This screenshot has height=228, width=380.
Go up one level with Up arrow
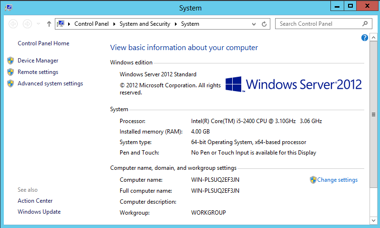click(49, 24)
